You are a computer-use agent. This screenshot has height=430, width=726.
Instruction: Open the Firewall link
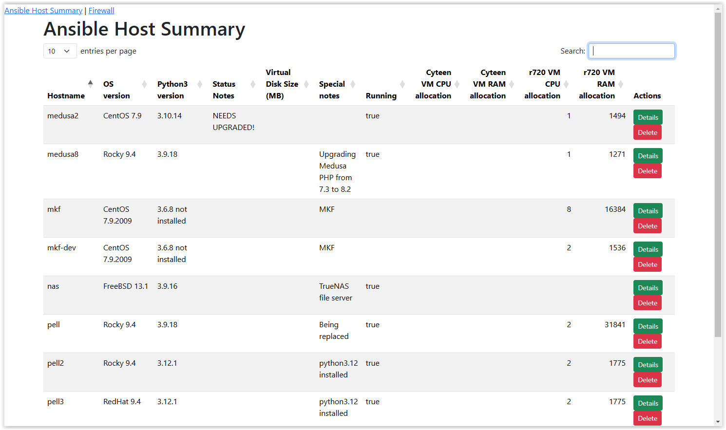click(x=101, y=11)
